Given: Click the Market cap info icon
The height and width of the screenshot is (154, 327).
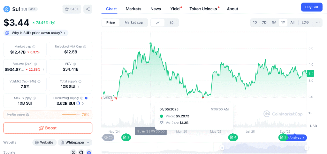Looking at the screenshot, I should (34, 47).
